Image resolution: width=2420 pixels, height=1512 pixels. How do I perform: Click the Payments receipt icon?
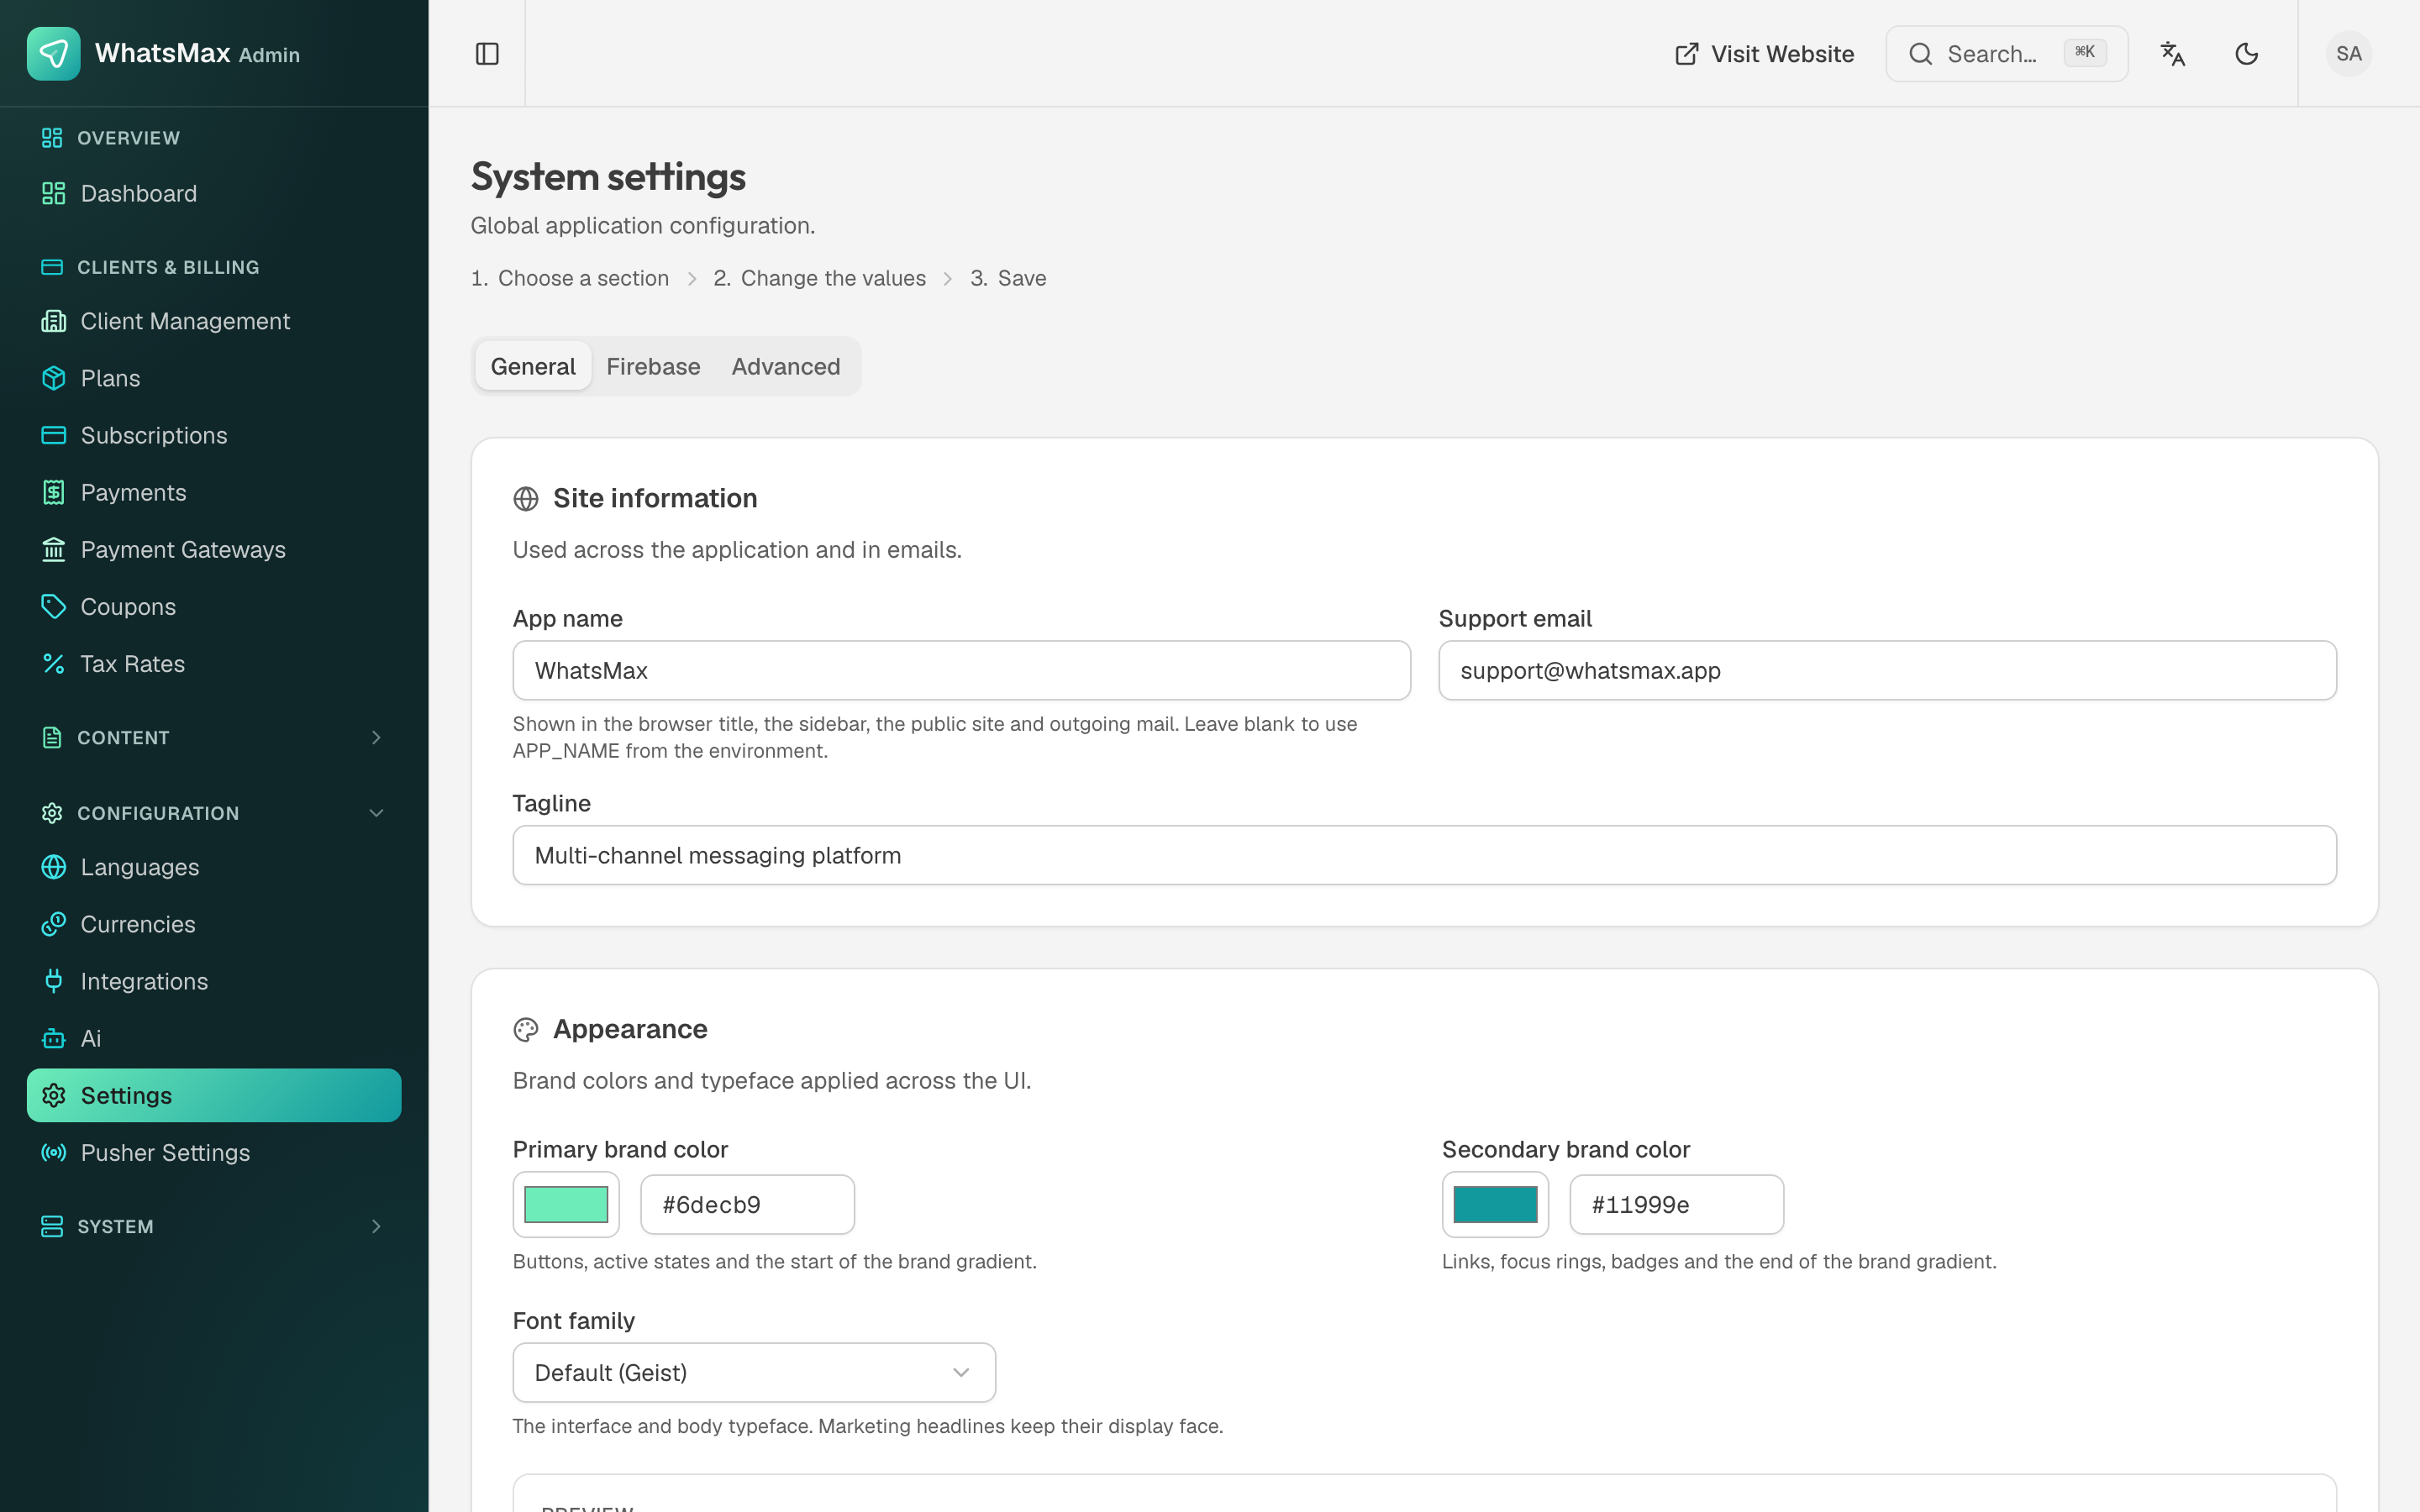(x=53, y=492)
